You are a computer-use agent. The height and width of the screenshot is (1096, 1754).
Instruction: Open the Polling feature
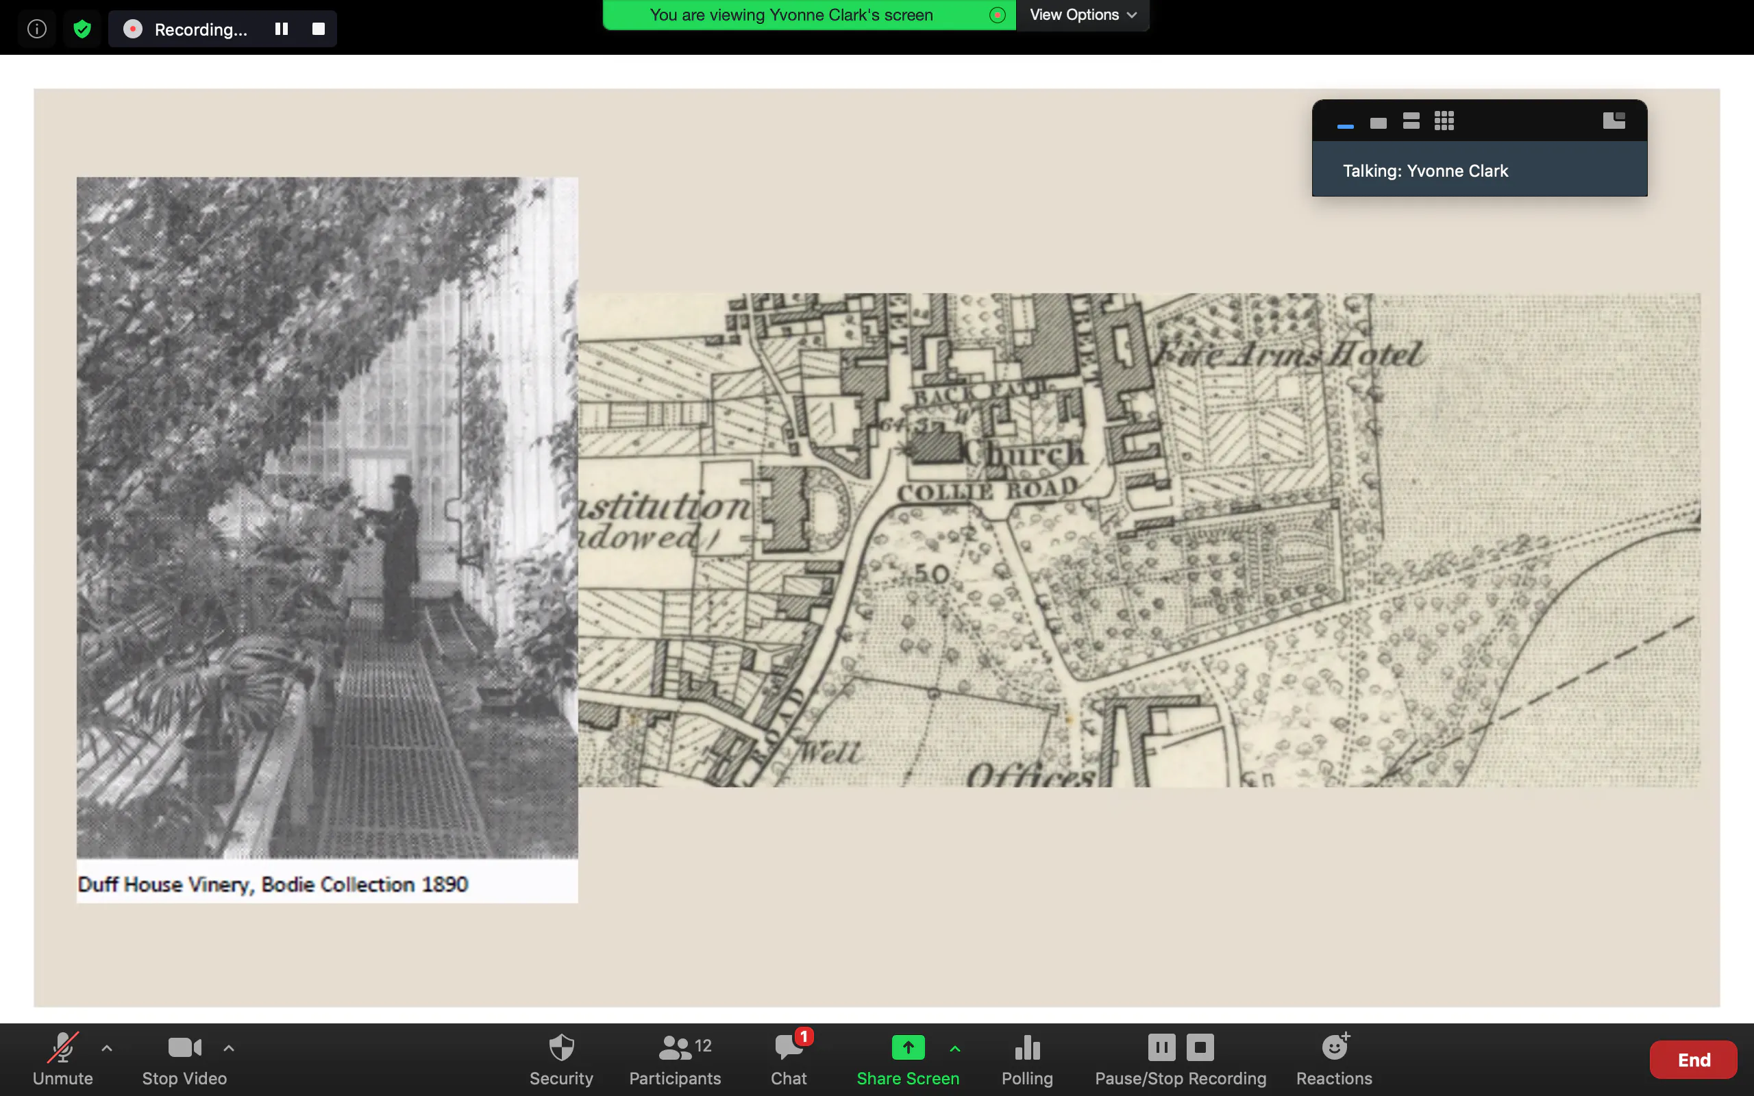coord(1027,1058)
